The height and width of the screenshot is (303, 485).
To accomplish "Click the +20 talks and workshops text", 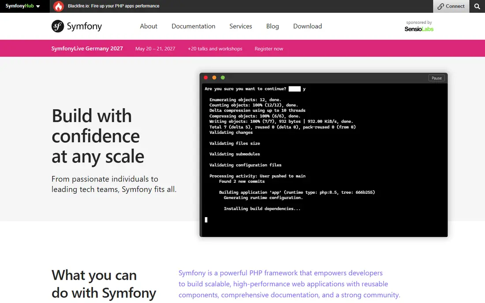I will [215, 49].
